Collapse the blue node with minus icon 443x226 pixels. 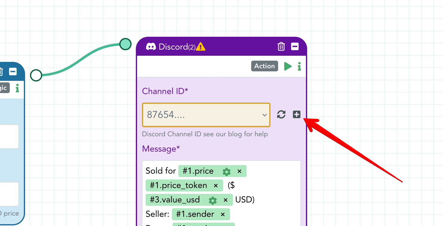point(13,72)
